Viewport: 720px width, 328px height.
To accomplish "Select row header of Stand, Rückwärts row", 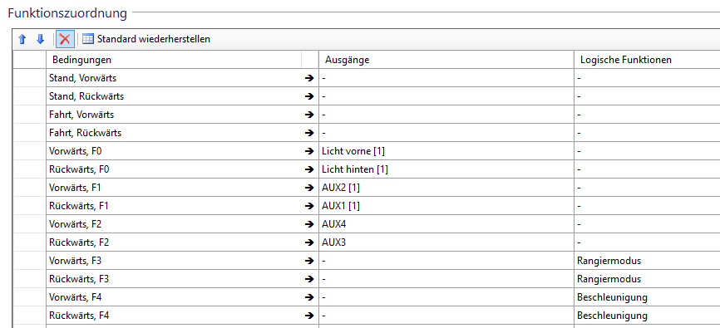I will (x=29, y=96).
